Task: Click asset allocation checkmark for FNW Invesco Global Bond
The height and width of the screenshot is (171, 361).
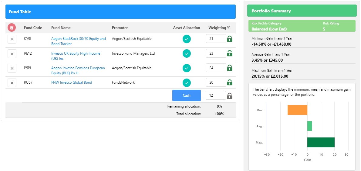Action: click(187, 82)
